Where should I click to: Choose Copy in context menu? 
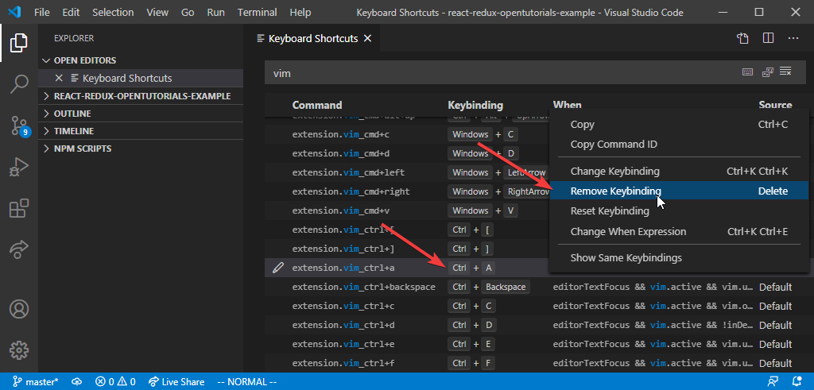(679, 125)
